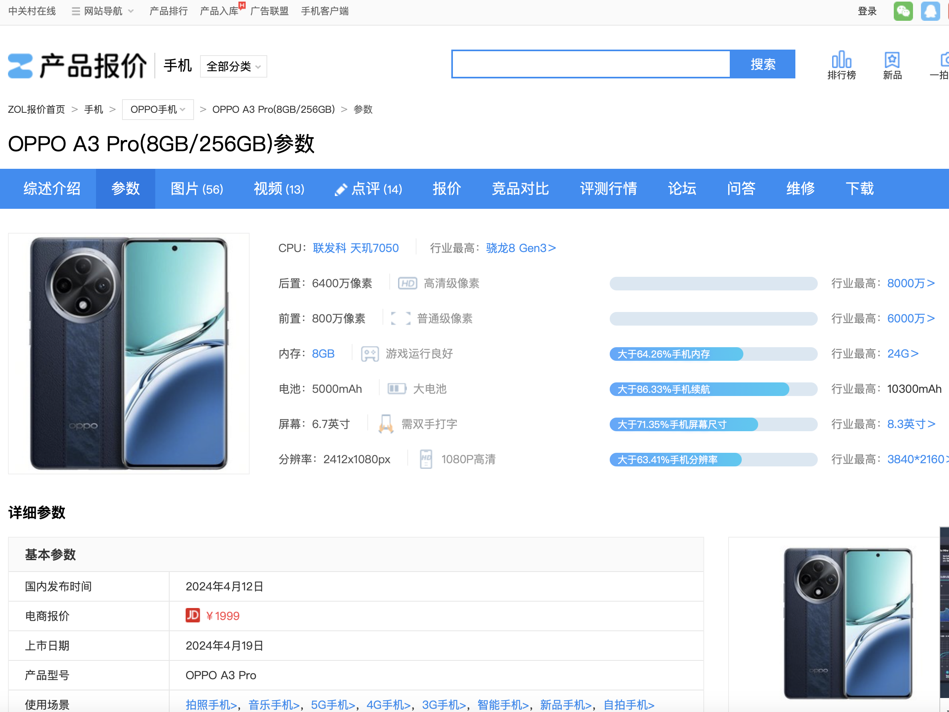Viewport: 949px width, 712px height.
Task: Click the 6000万 industry highest link
Action: 911,319
